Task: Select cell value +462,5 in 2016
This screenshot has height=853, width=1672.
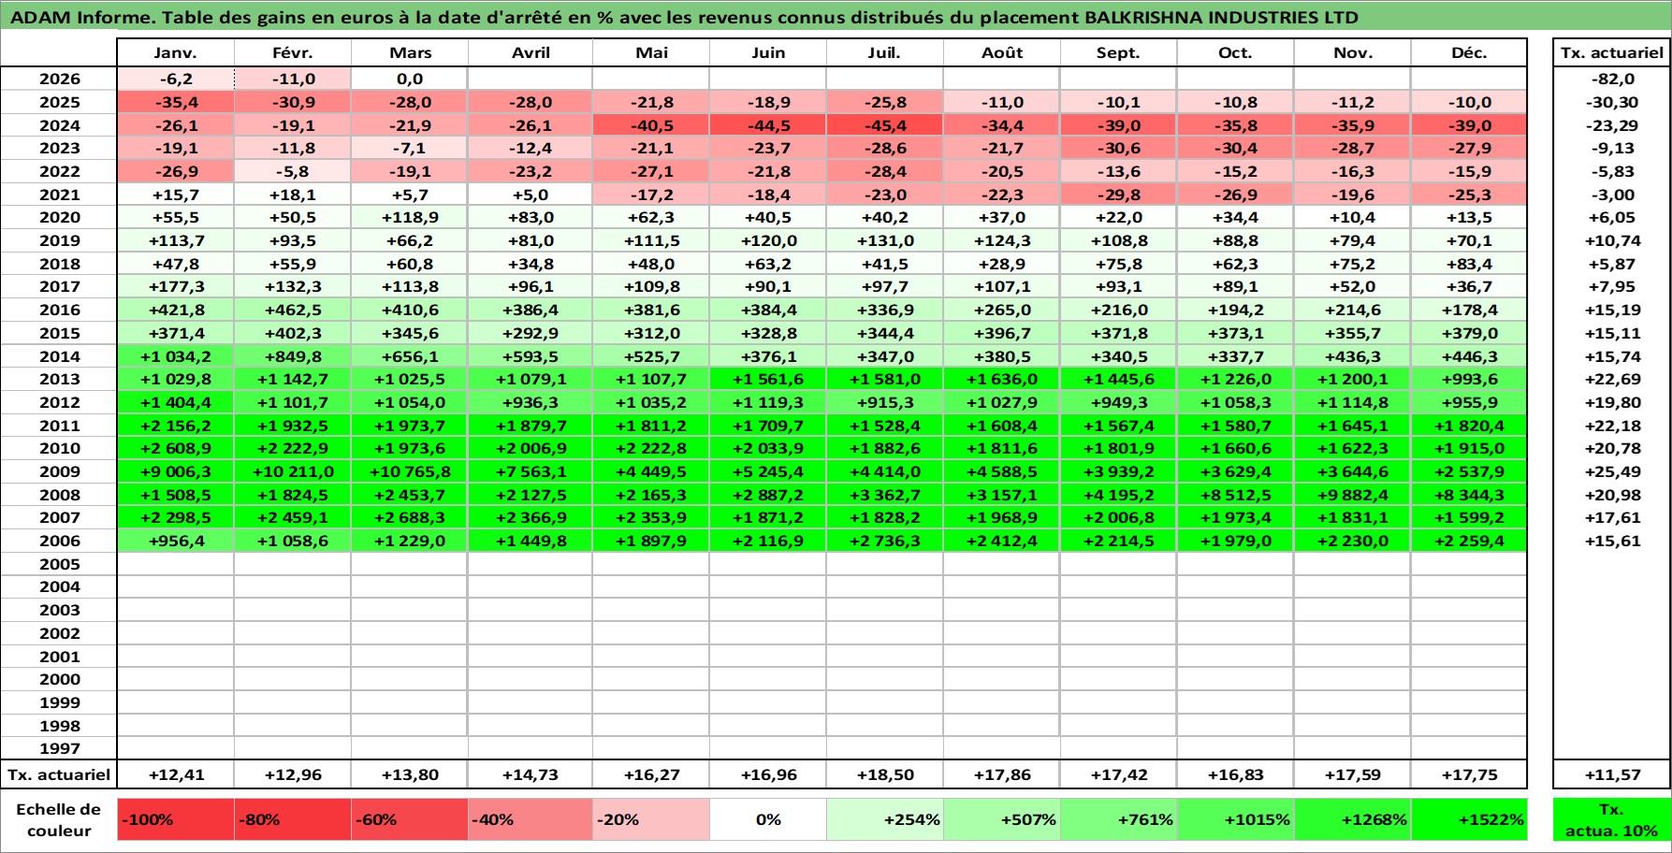Action: pyautogui.click(x=293, y=310)
